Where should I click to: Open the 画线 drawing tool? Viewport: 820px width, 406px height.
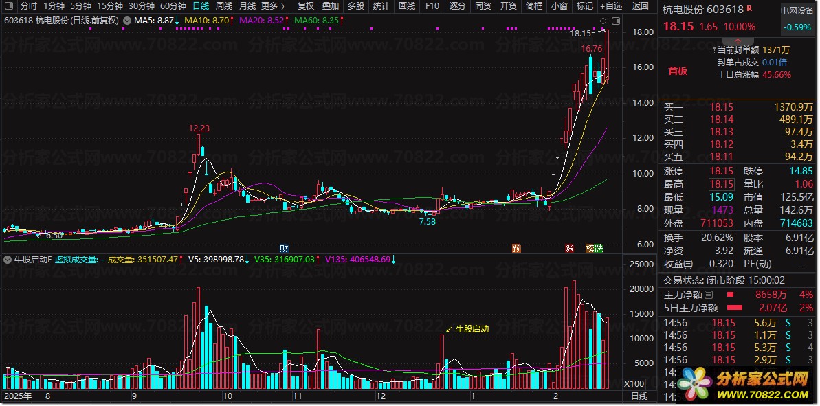[x=407, y=6]
